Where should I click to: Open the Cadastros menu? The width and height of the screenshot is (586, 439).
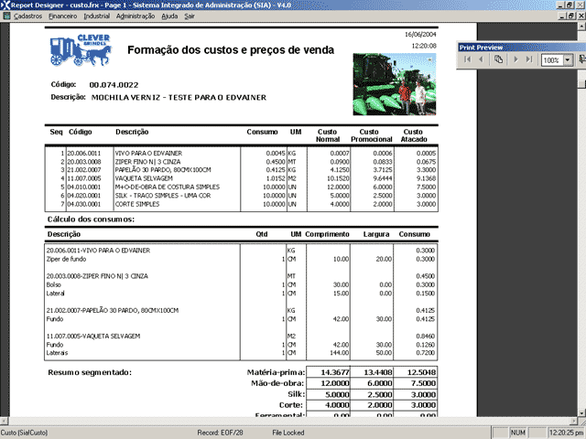tap(28, 16)
